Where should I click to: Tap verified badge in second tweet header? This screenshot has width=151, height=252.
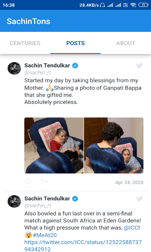pos(75,199)
